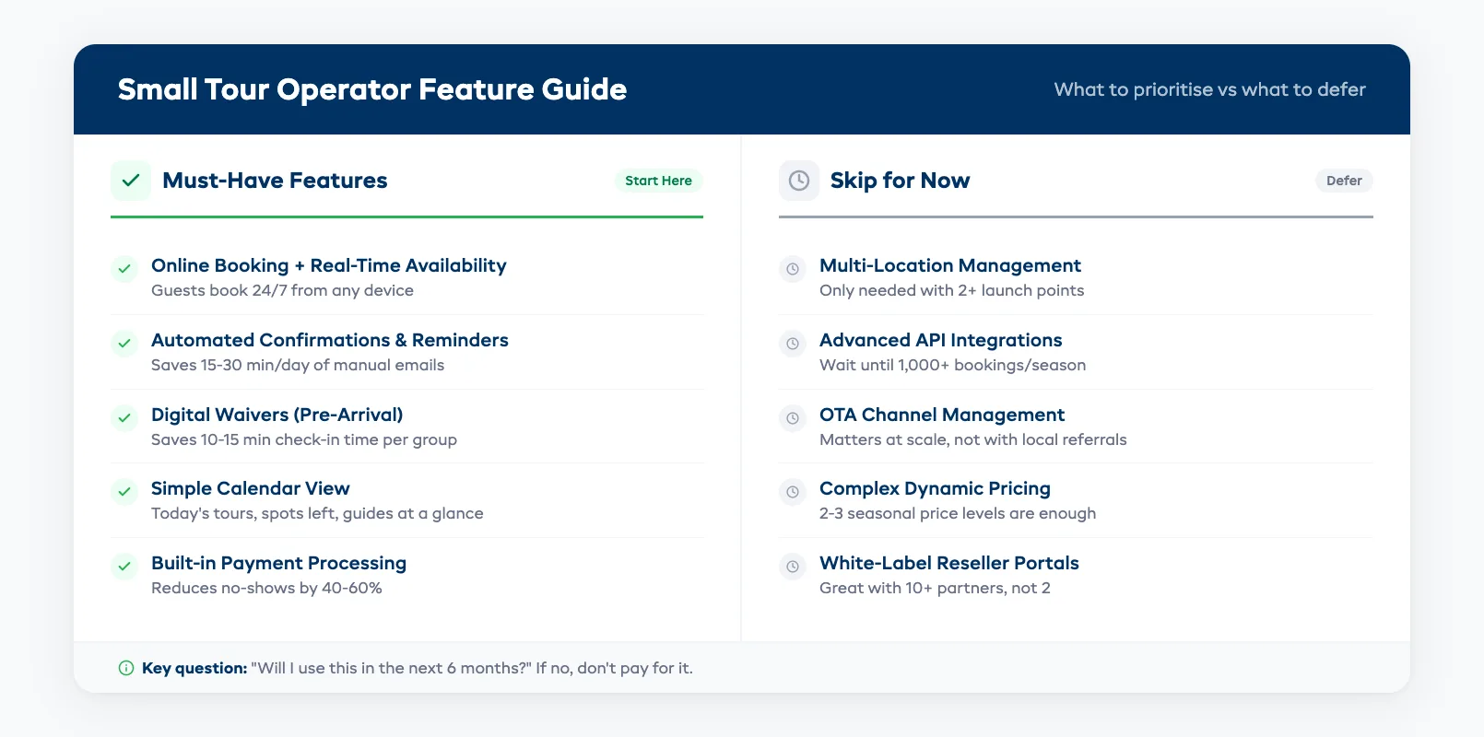Click Digital Waivers (Pre-Arrival) title
Screen dimensions: 1484x737
coord(277,415)
